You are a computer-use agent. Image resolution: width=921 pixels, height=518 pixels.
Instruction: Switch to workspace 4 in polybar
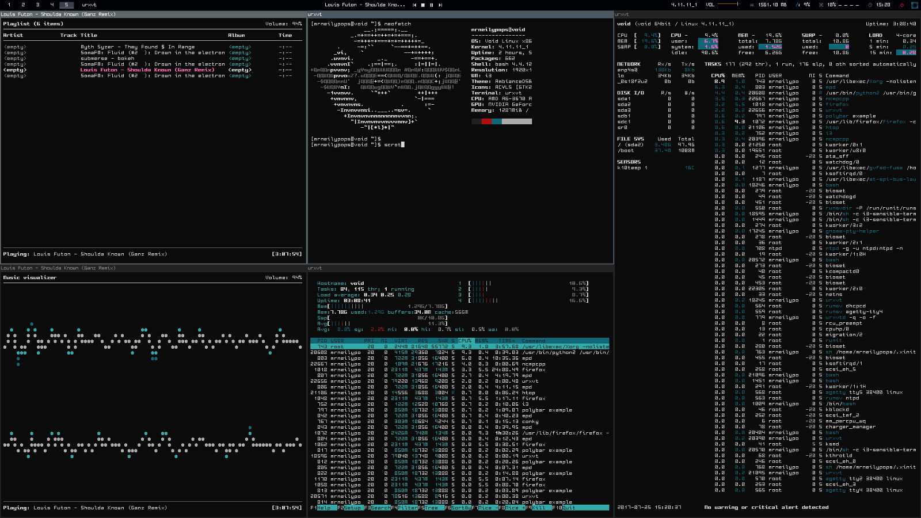click(x=52, y=5)
